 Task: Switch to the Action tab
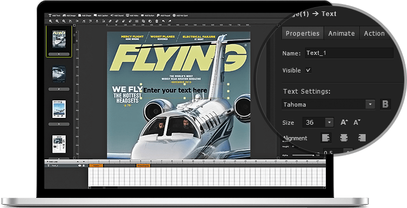click(374, 33)
